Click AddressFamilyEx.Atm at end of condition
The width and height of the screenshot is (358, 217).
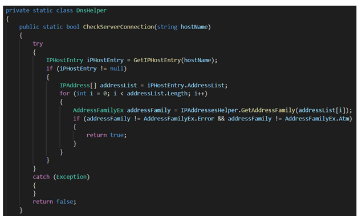[317, 119]
